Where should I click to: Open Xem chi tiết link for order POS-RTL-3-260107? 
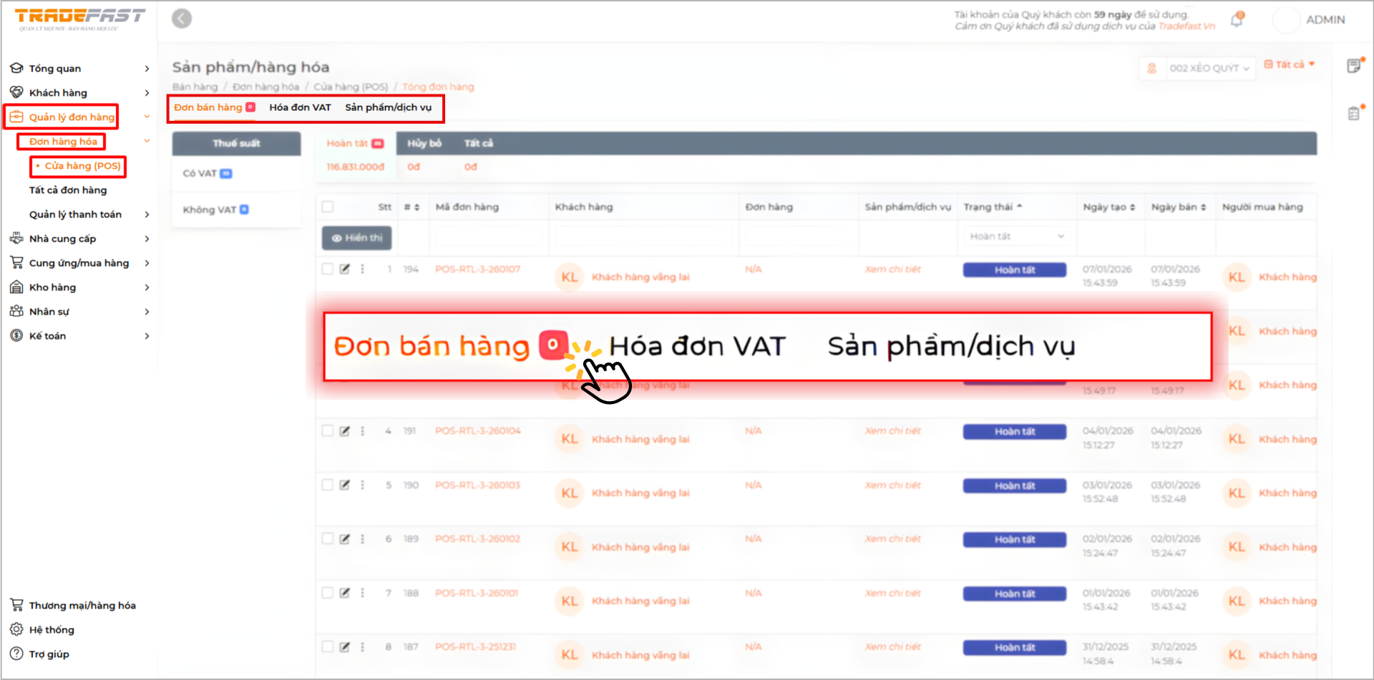pos(892,270)
